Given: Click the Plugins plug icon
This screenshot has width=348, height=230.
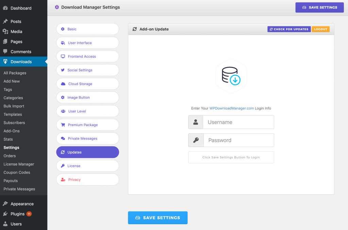Looking at the screenshot, I should pos(5,214).
